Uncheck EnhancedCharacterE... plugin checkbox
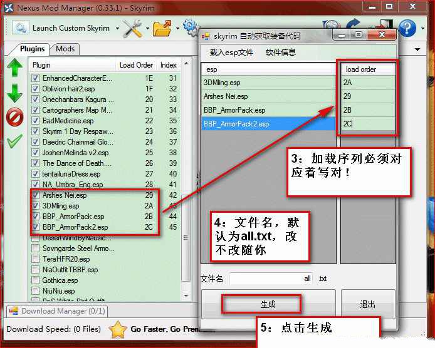The image size is (435, 348). tap(36, 78)
